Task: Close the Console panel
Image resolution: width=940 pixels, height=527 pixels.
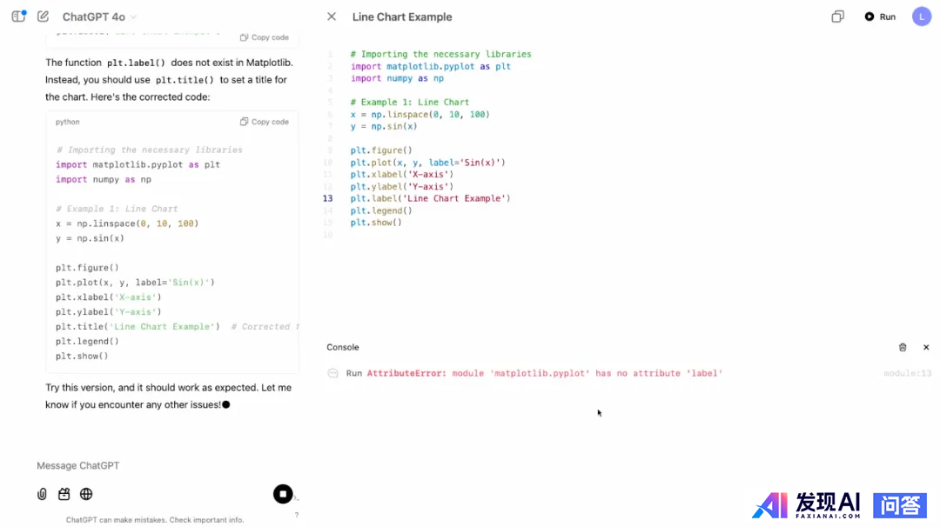Action: coord(925,347)
